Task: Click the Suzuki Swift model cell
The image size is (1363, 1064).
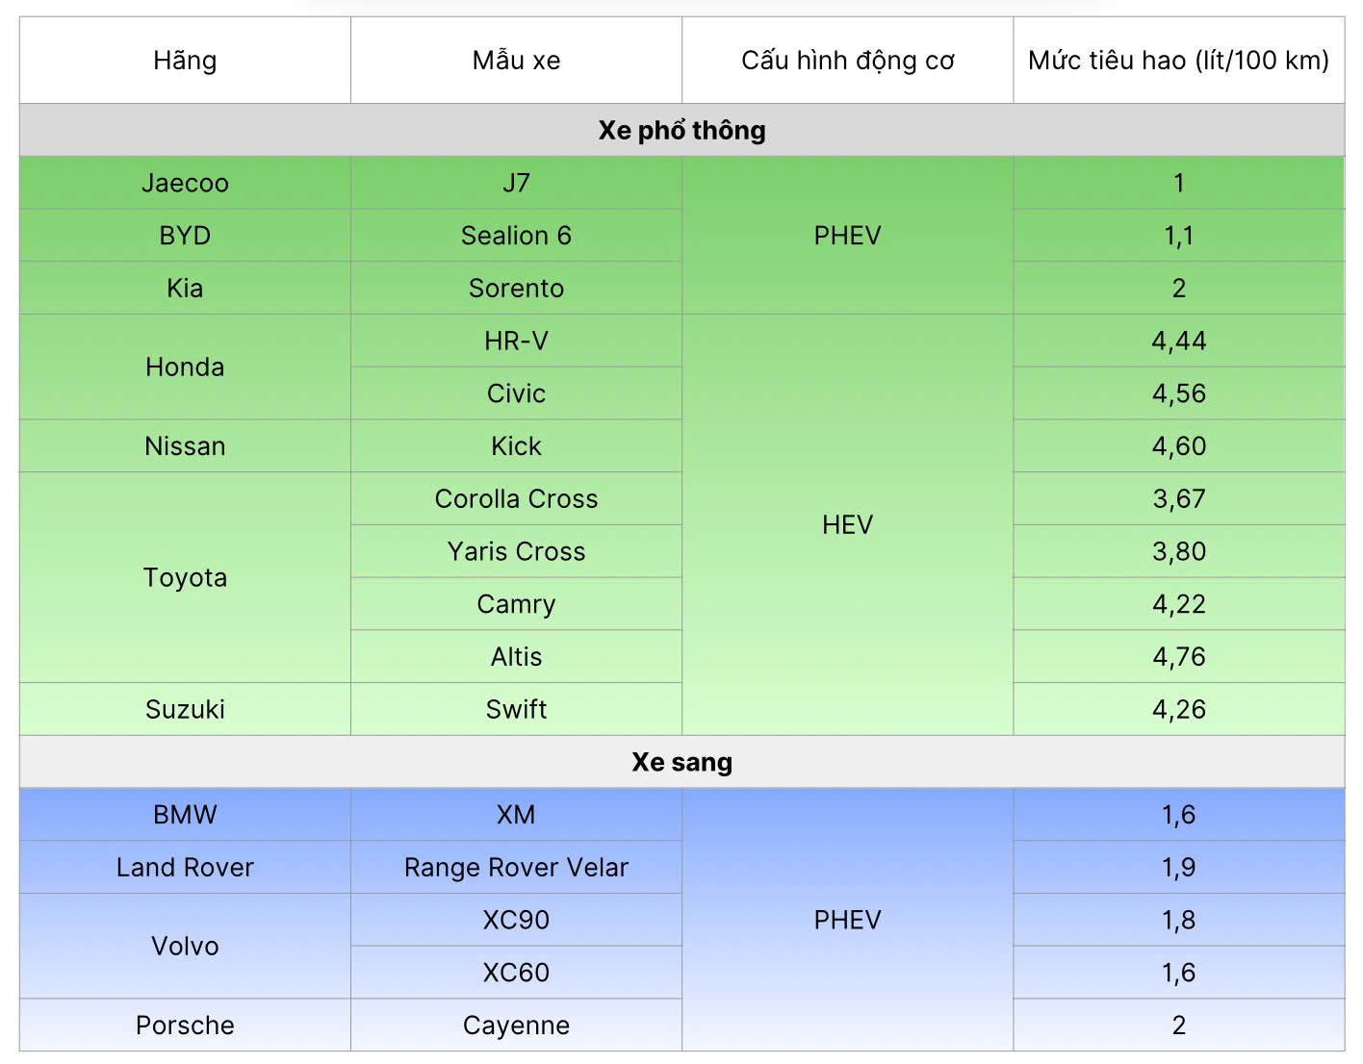Action: click(x=516, y=709)
